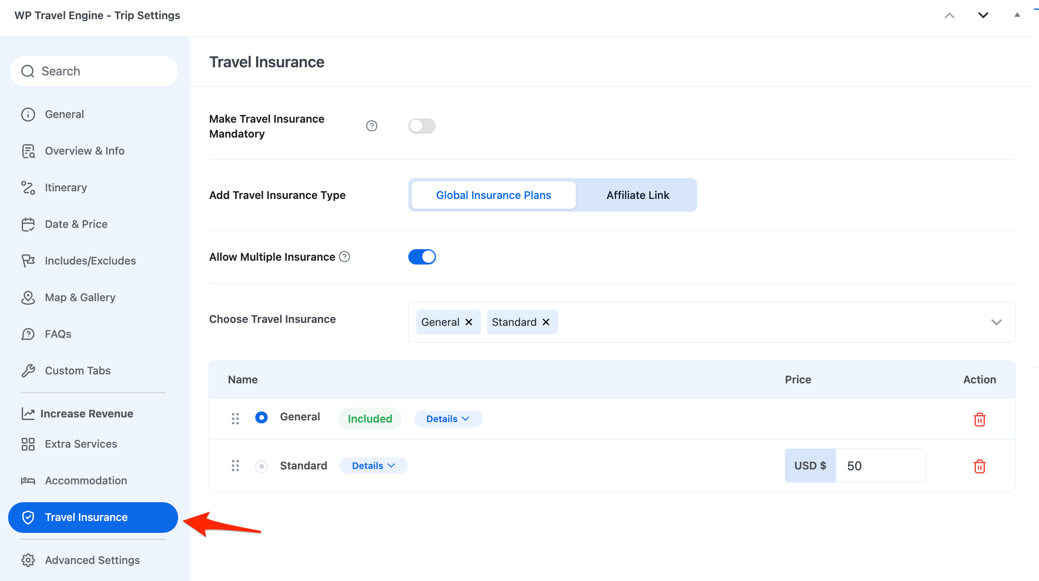Screen dimensions: 1039x581
Task: Click the sidebar Search box
Action: (x=94, y=71)
